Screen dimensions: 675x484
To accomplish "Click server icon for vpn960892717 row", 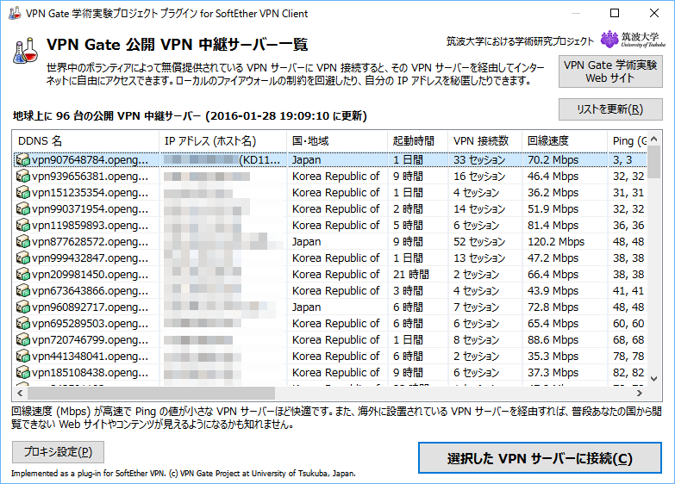I will click(x=22, y=307).
